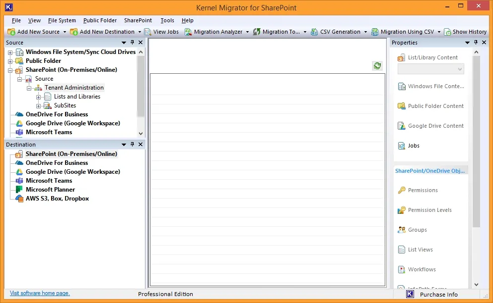The height and width of the screenshot is (303, 493).
Task: Click the Migration Using CSV toolbar icon
Action: coord(375,32)
